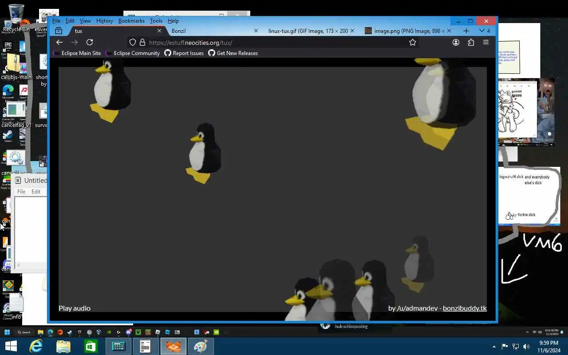568x355 pixels.
Task: Reload the tux page
Action: tap(90, 42)
